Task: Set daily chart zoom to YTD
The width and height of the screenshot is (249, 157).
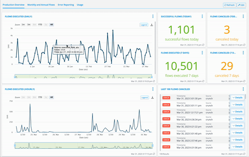Action: click(x=40, y=24)
